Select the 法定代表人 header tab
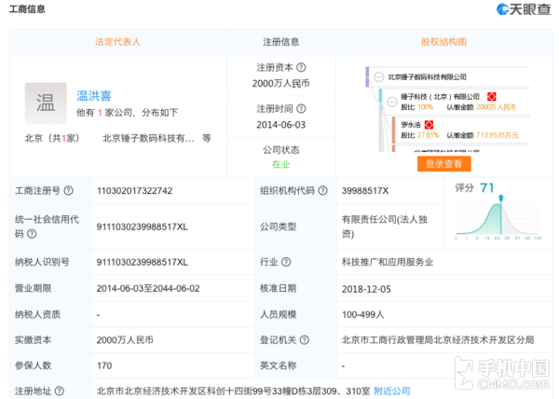The image size is (559, 399). point(117,42)
